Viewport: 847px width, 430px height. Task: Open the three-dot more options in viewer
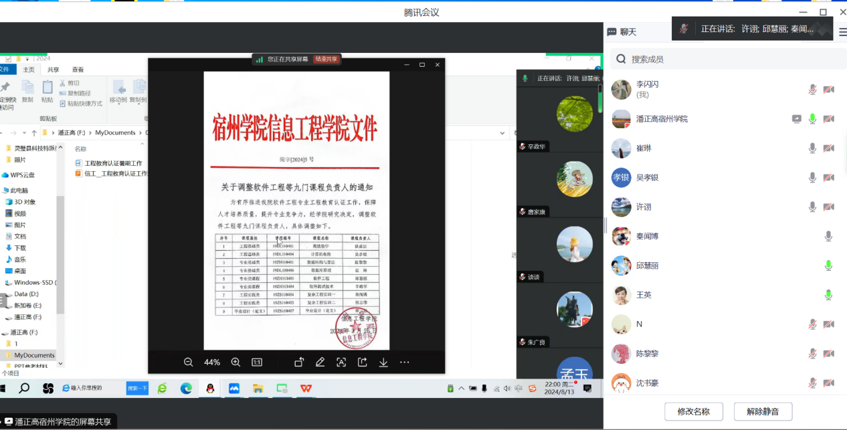[x=405, y=362]
